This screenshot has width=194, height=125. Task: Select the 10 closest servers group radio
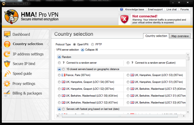[x=64, y=69]
